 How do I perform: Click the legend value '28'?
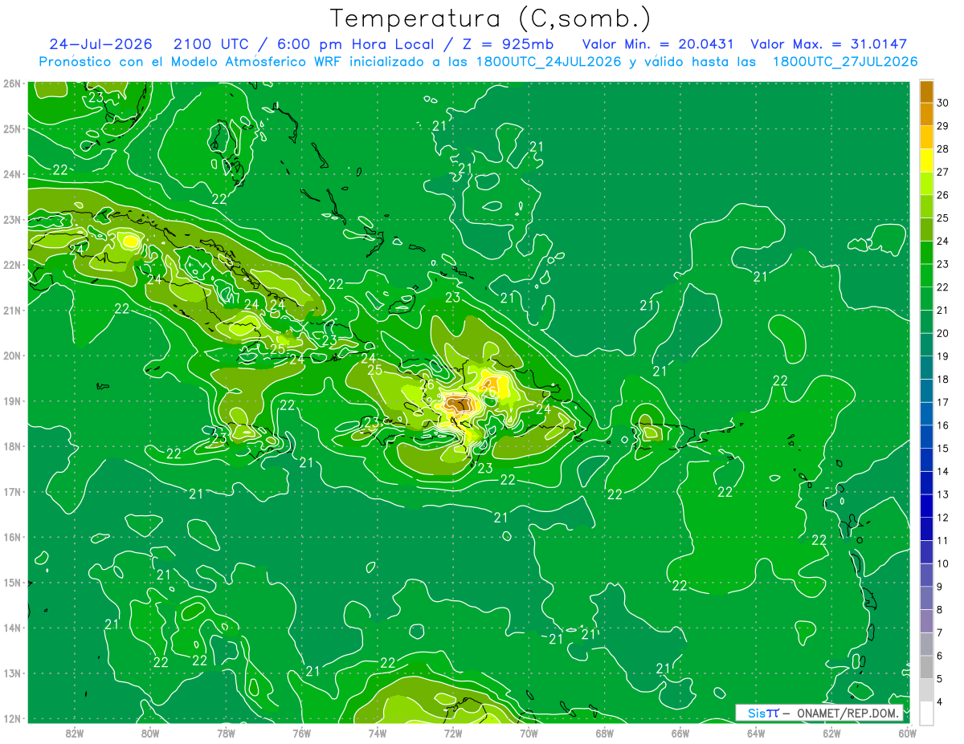point(942,148)
